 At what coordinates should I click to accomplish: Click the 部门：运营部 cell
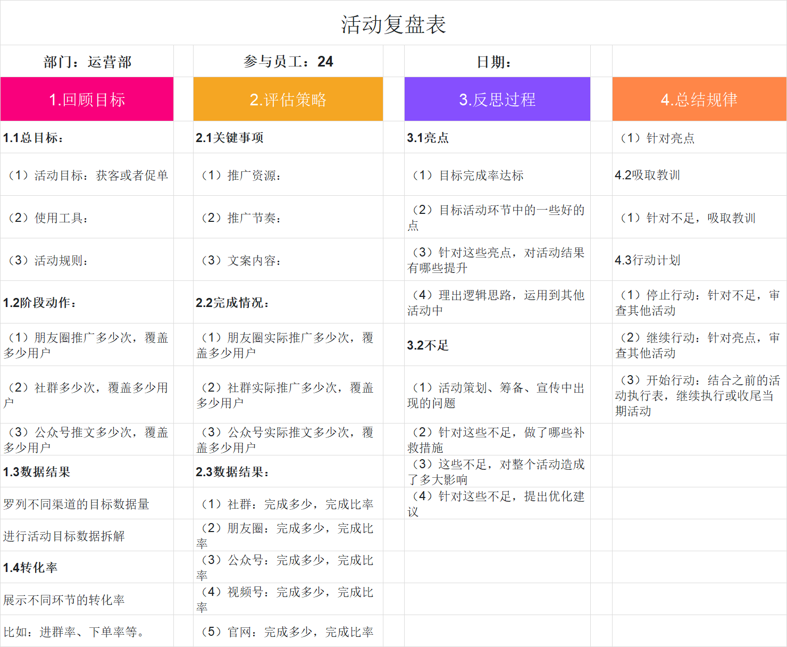pyautogui.click(x=87, y=62)
